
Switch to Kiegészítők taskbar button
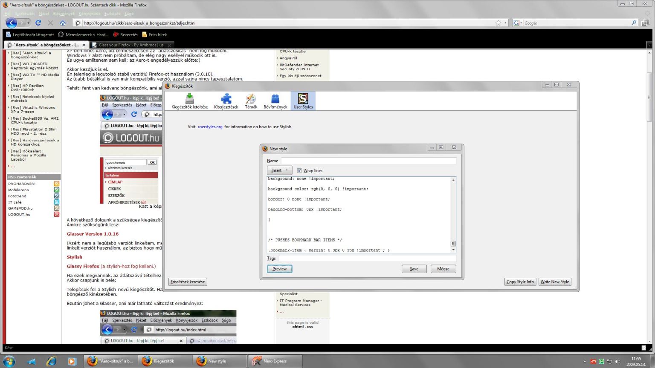pos(165,361)
